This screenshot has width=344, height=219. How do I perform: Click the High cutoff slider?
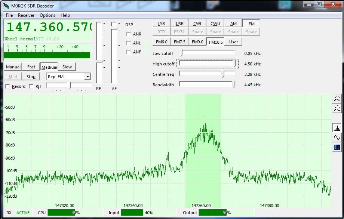tap(208, 64)
